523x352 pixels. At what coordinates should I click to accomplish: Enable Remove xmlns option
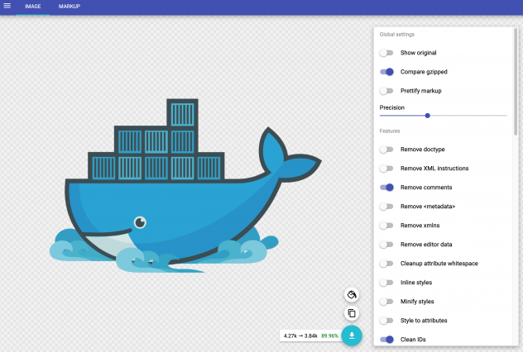(386, 226)
